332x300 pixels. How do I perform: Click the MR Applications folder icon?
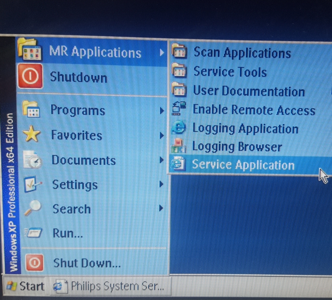pos(29,49)
